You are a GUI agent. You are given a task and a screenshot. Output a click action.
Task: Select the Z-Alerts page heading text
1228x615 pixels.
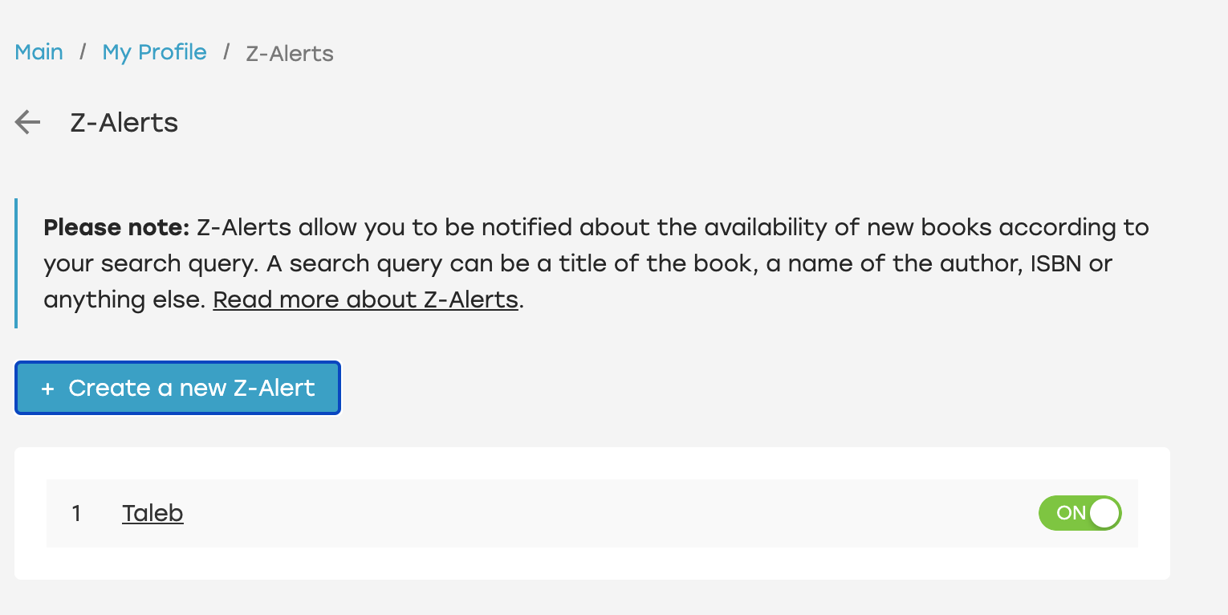pos(124,123)
